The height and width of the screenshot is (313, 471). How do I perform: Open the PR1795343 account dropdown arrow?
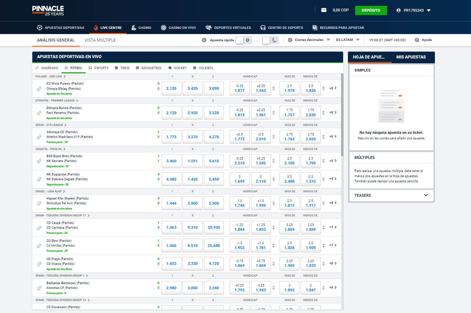click(429, 10)
